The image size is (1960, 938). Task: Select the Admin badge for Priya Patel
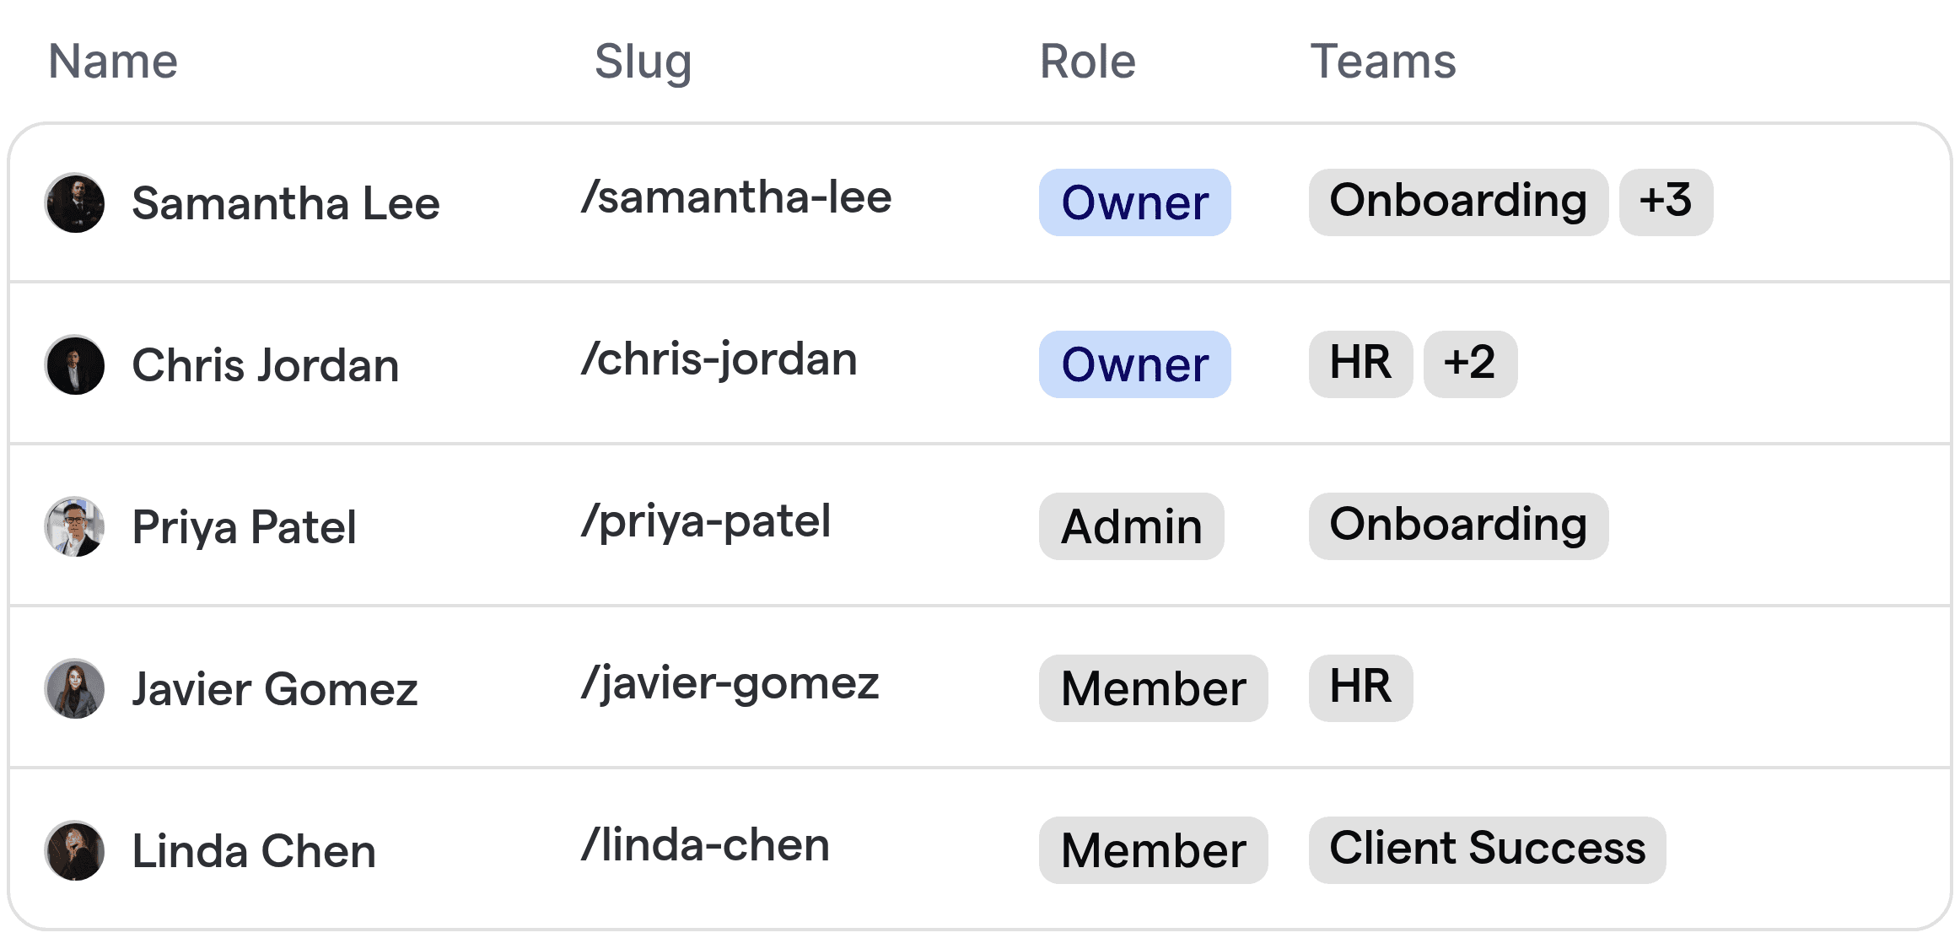pyautogui.click(x=1131, y=526)
